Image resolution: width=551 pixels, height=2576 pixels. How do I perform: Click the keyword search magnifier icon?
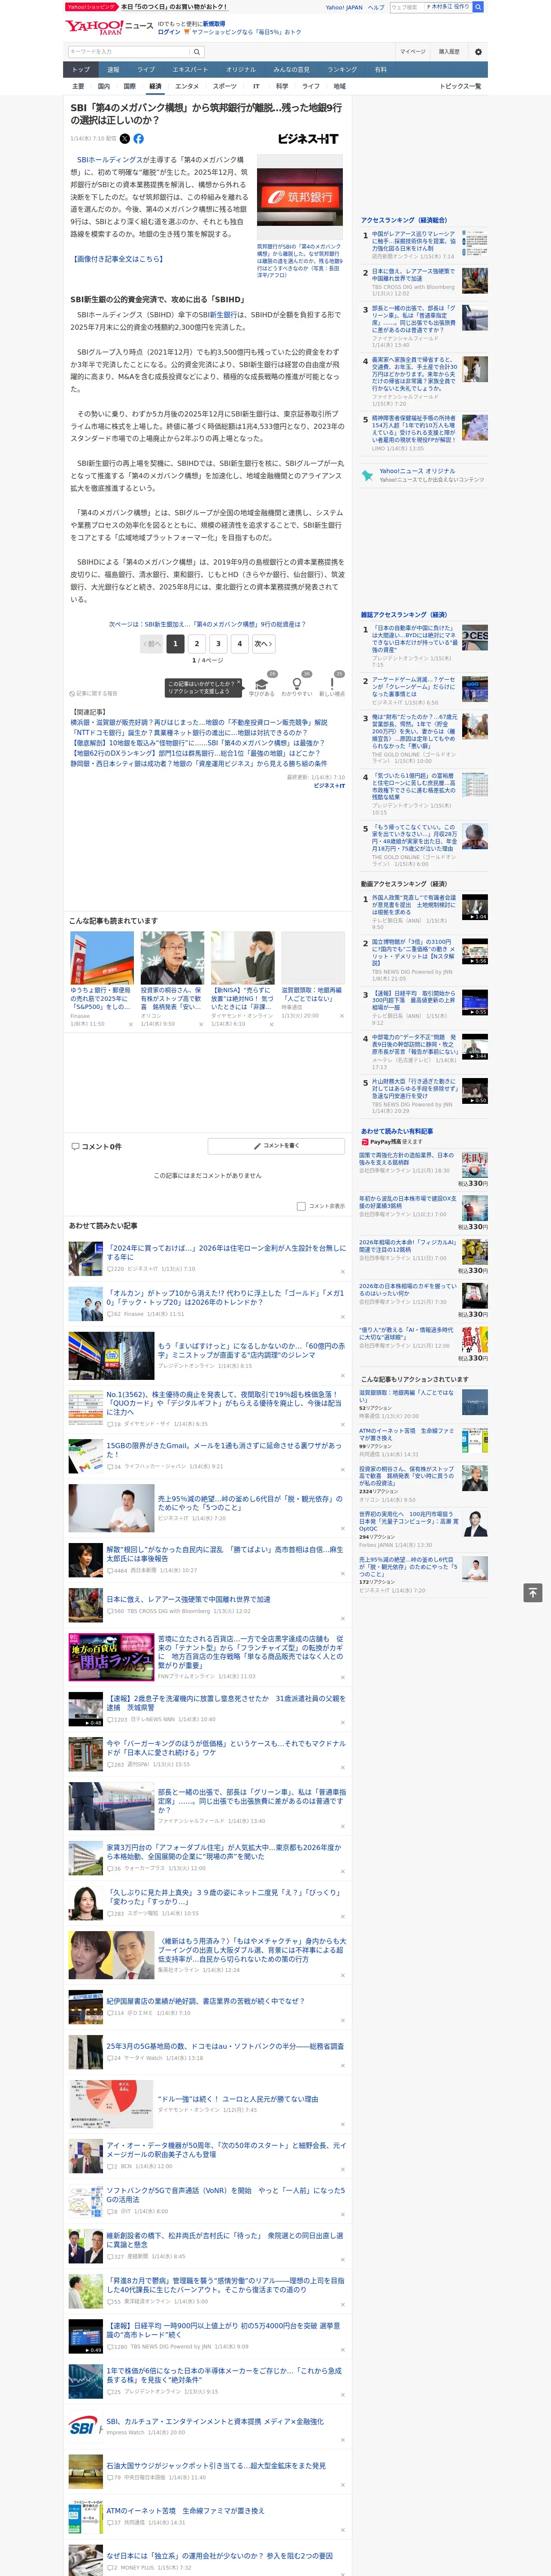coord(197,51)
